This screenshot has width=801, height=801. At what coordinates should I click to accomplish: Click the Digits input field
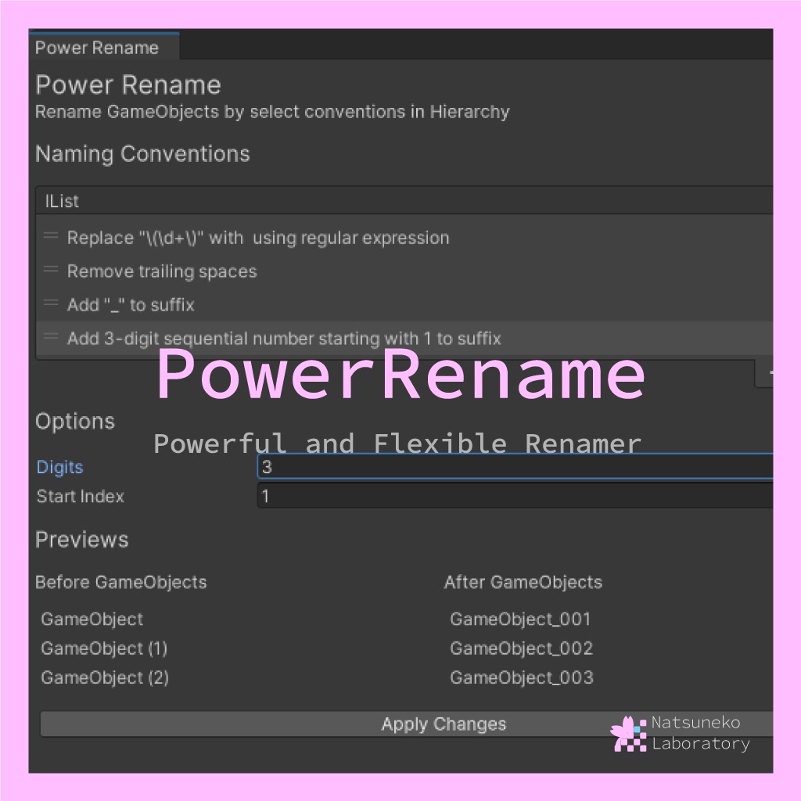coord(515,466)
